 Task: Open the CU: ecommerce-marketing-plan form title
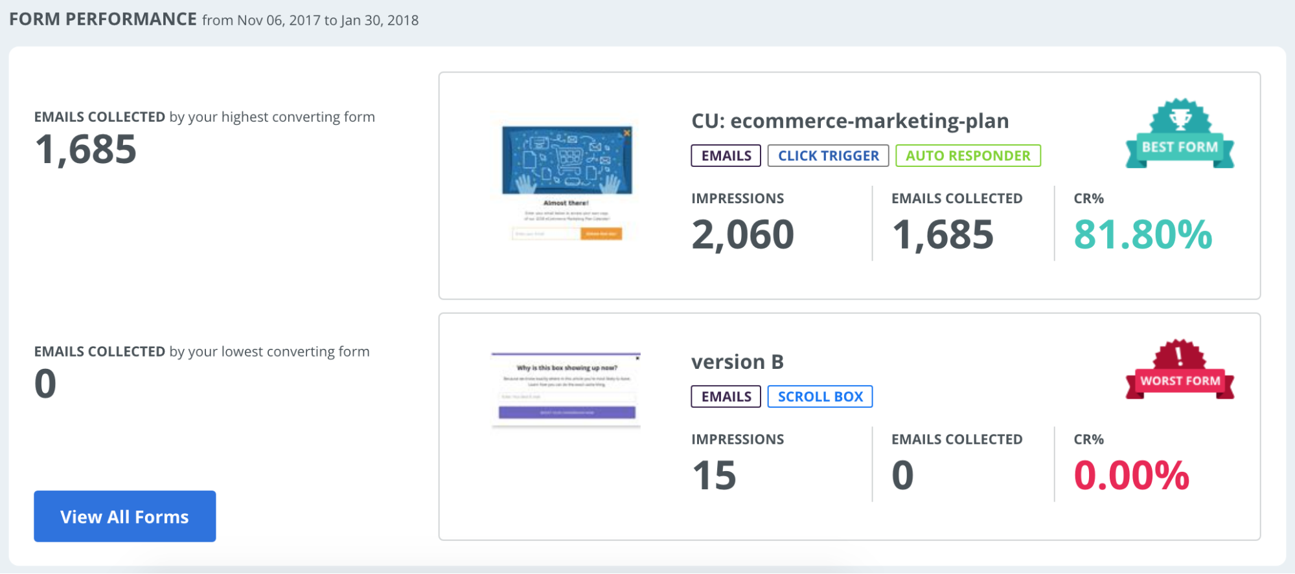(850, 121)
